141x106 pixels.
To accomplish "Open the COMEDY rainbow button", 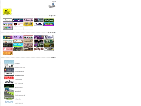I will click(x=49, y=24).
